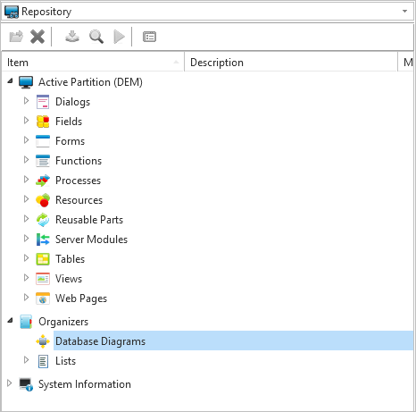Expand the Tables node

tap(26, 258)
